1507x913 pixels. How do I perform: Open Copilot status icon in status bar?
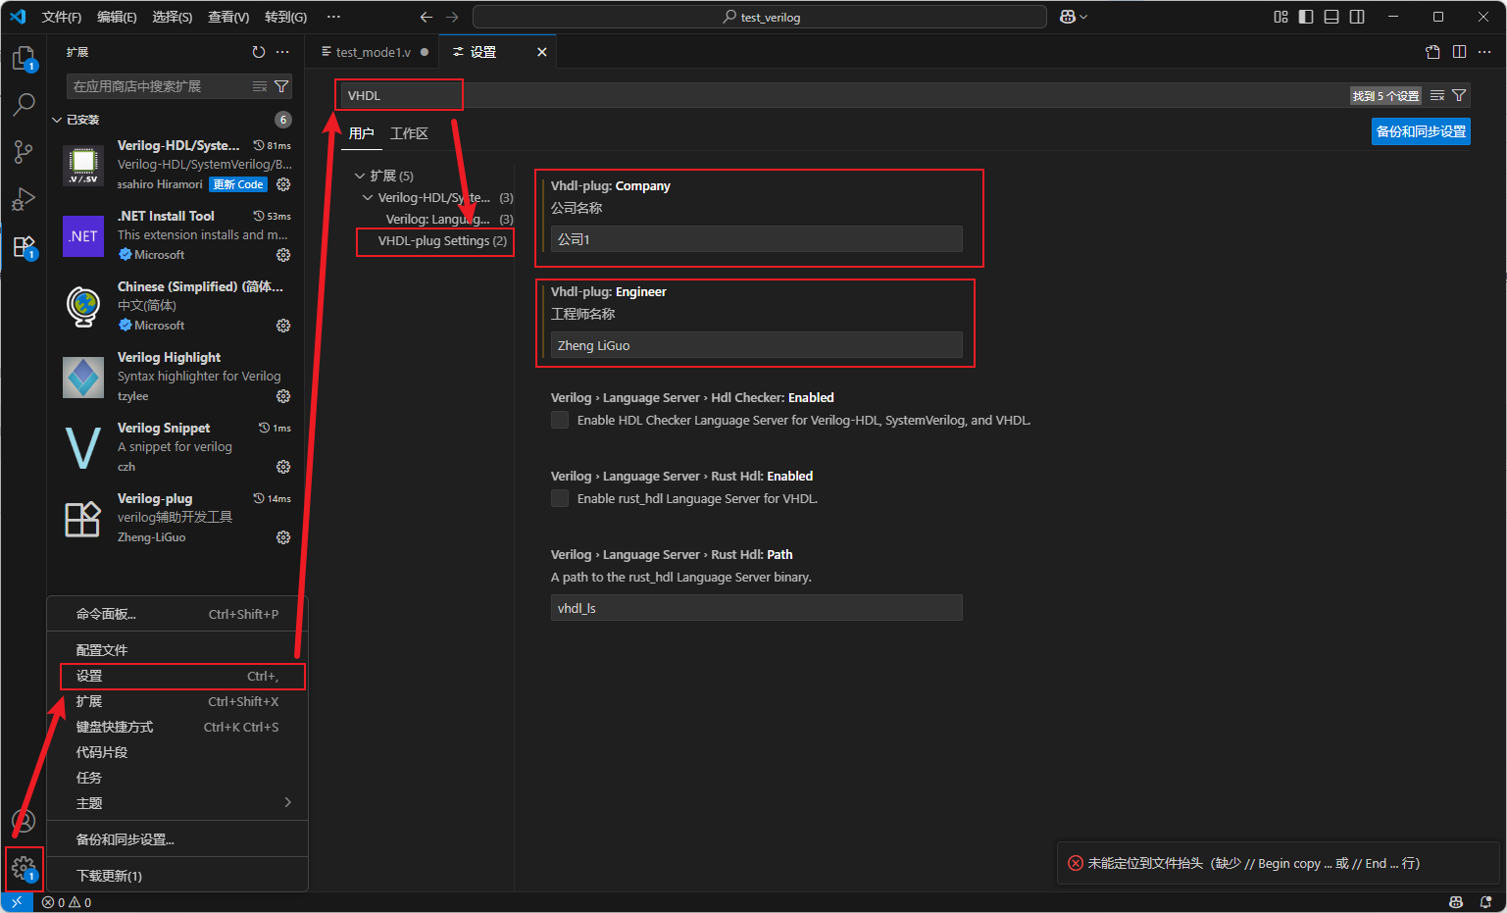(x=1456, y=902)
